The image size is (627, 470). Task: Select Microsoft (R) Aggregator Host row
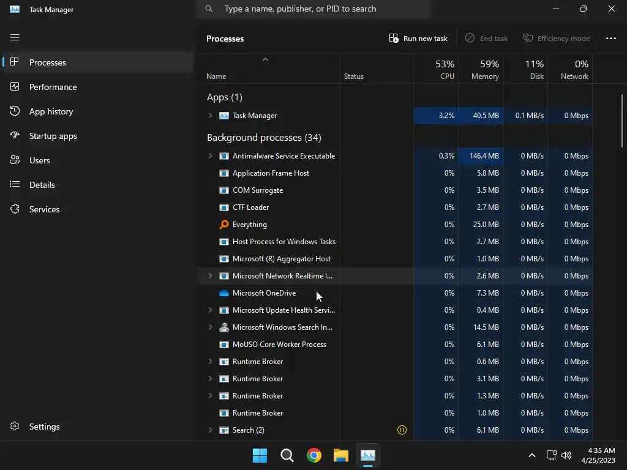[395, 259]
